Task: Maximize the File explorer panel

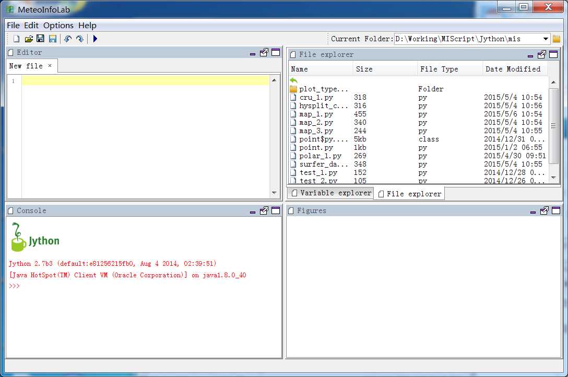Action: 553,54
